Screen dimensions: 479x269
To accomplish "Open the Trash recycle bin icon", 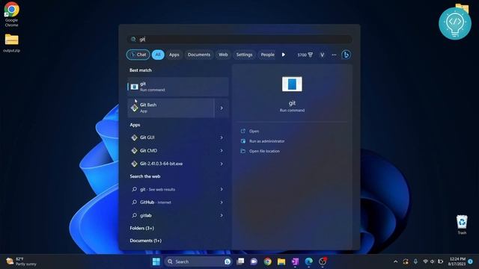I will pyautogui.click(x=462, y=224).
